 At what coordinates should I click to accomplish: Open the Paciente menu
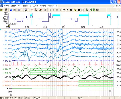point(25,6)
